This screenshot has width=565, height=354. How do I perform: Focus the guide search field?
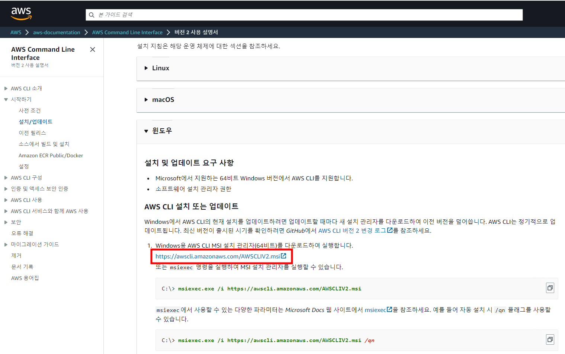(x=304, y=15)
